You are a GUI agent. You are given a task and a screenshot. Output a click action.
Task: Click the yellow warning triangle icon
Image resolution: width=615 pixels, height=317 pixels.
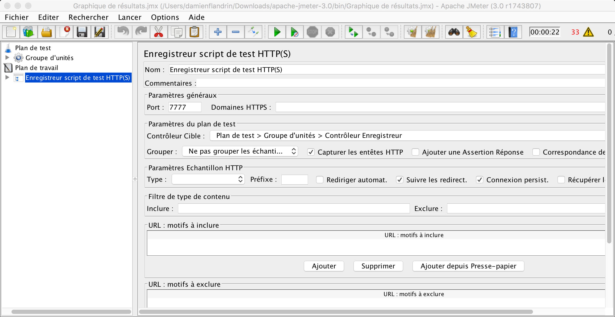point(588,32)
